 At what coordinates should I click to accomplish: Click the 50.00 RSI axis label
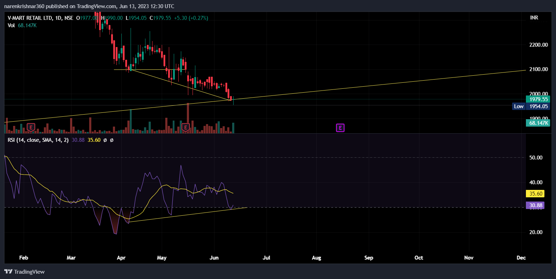click(x=536, y=158)
